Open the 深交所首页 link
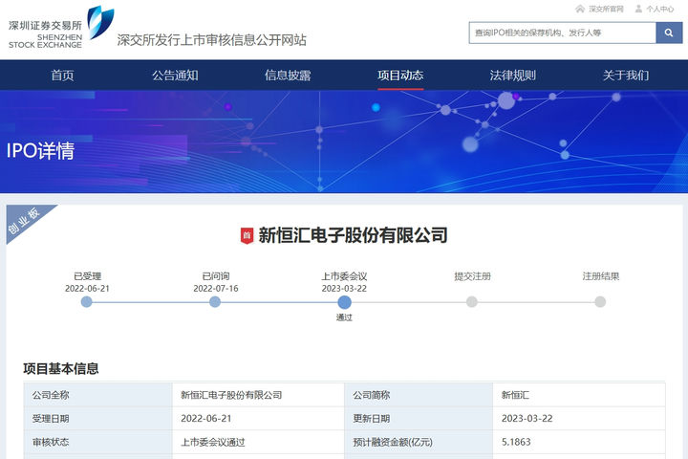688x459 pixels. (606, 9)
